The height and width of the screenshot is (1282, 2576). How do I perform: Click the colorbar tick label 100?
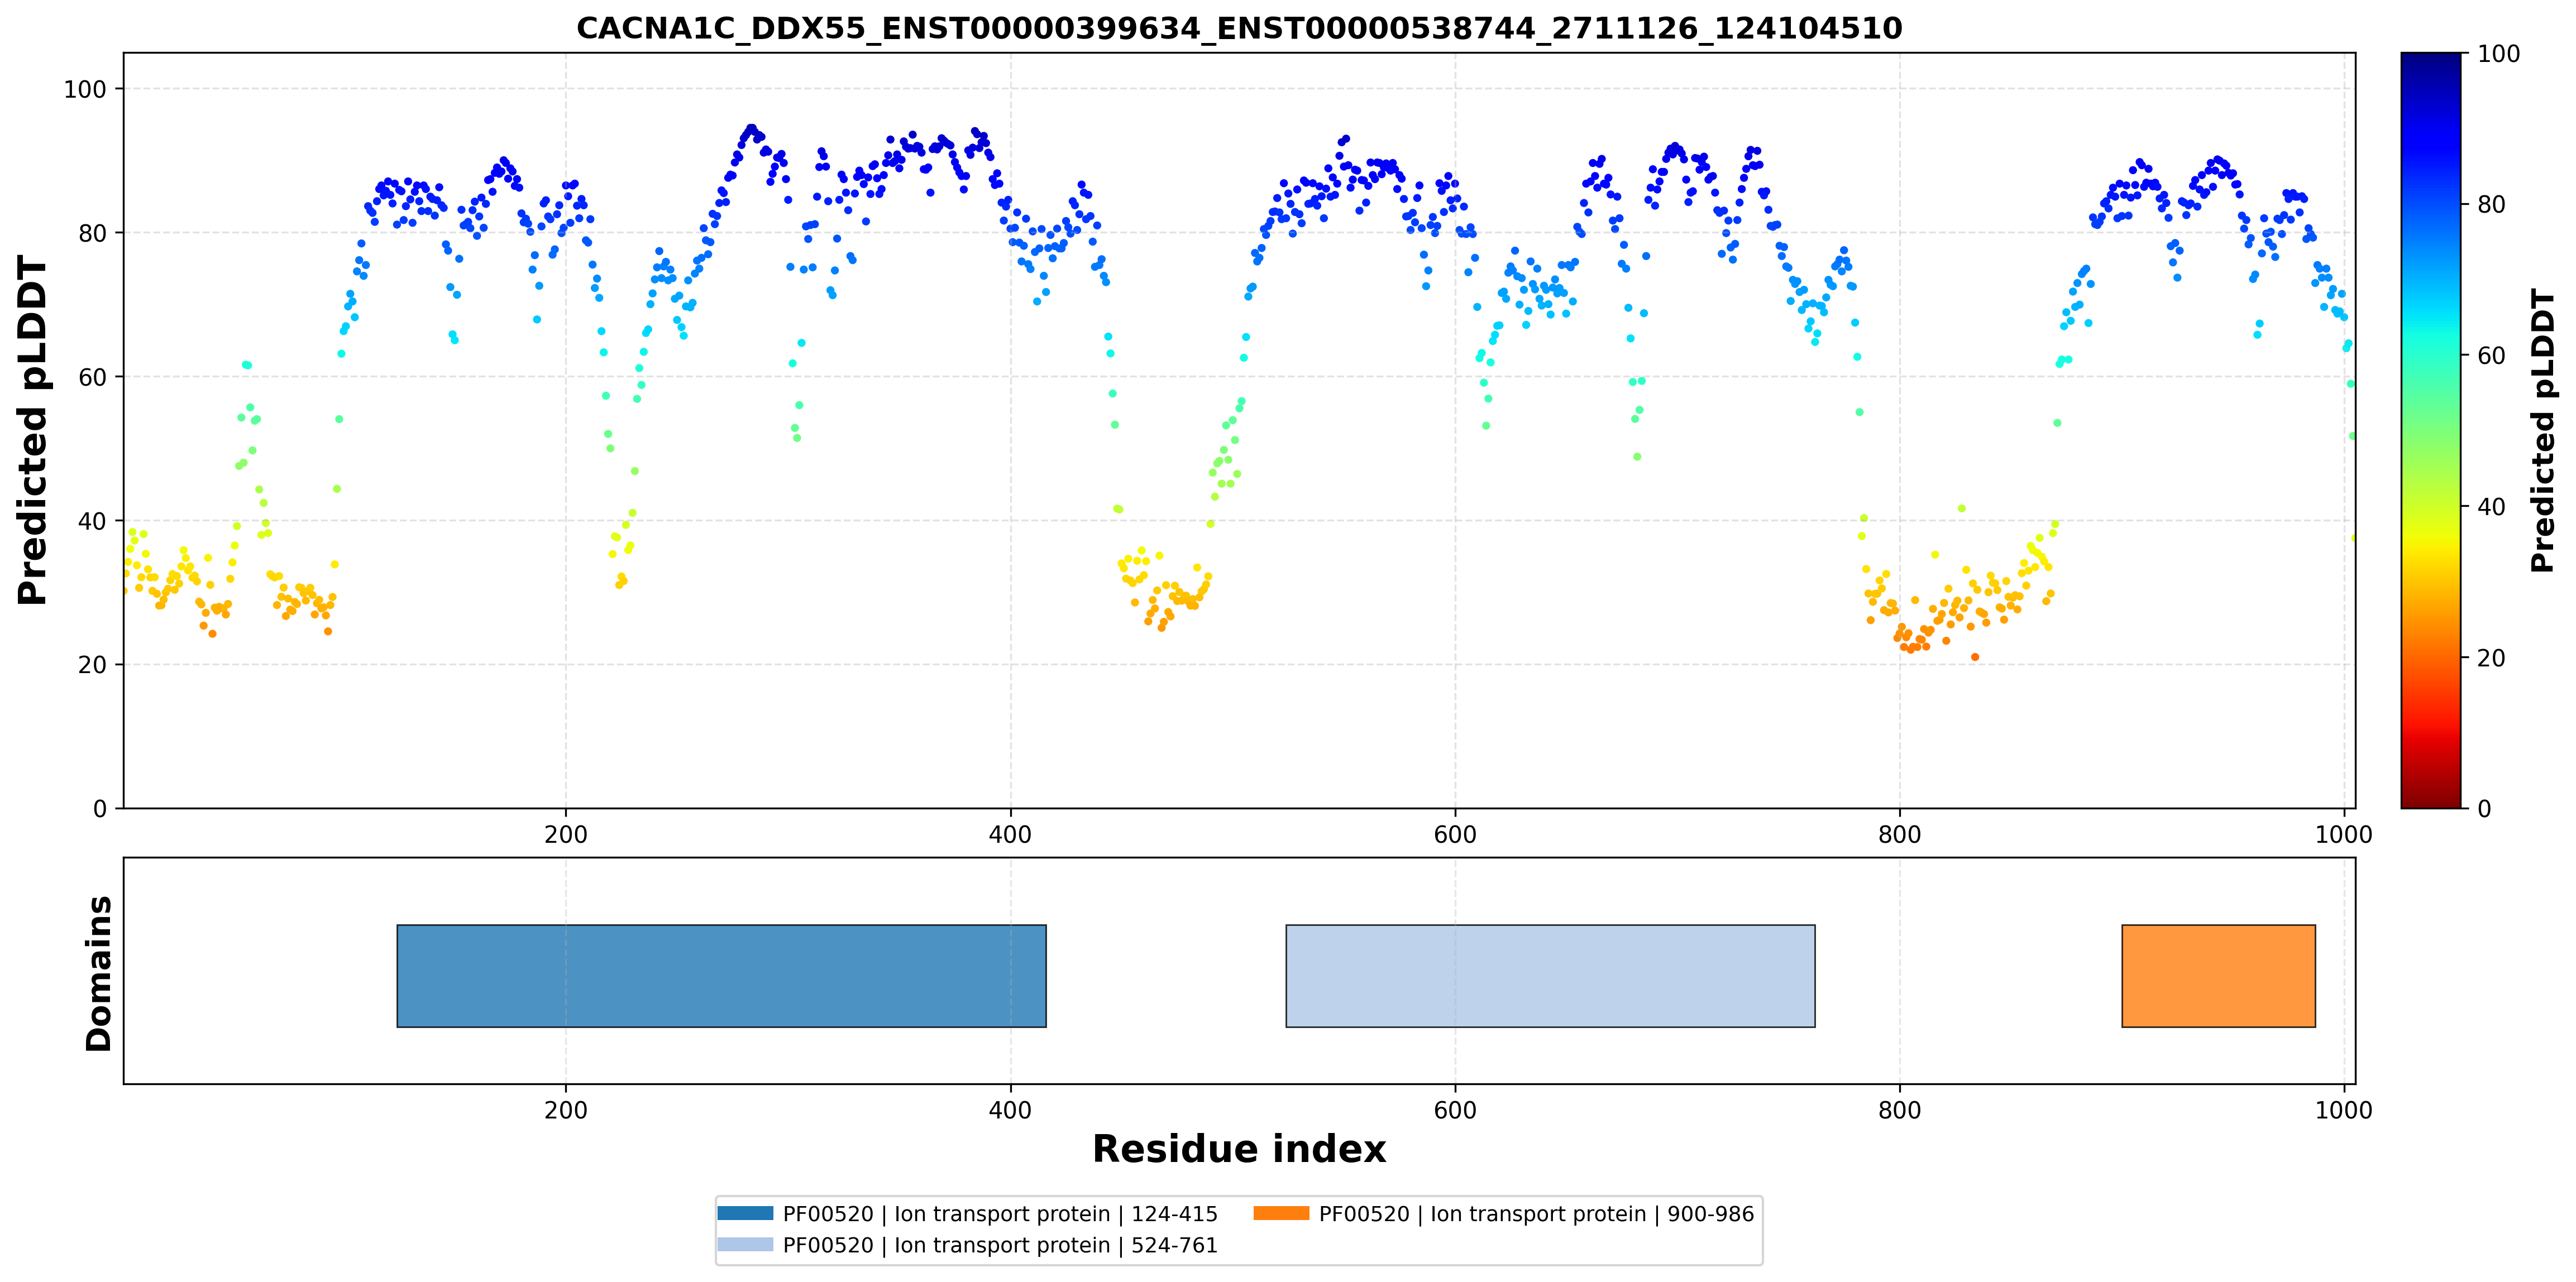point(2498,54)
